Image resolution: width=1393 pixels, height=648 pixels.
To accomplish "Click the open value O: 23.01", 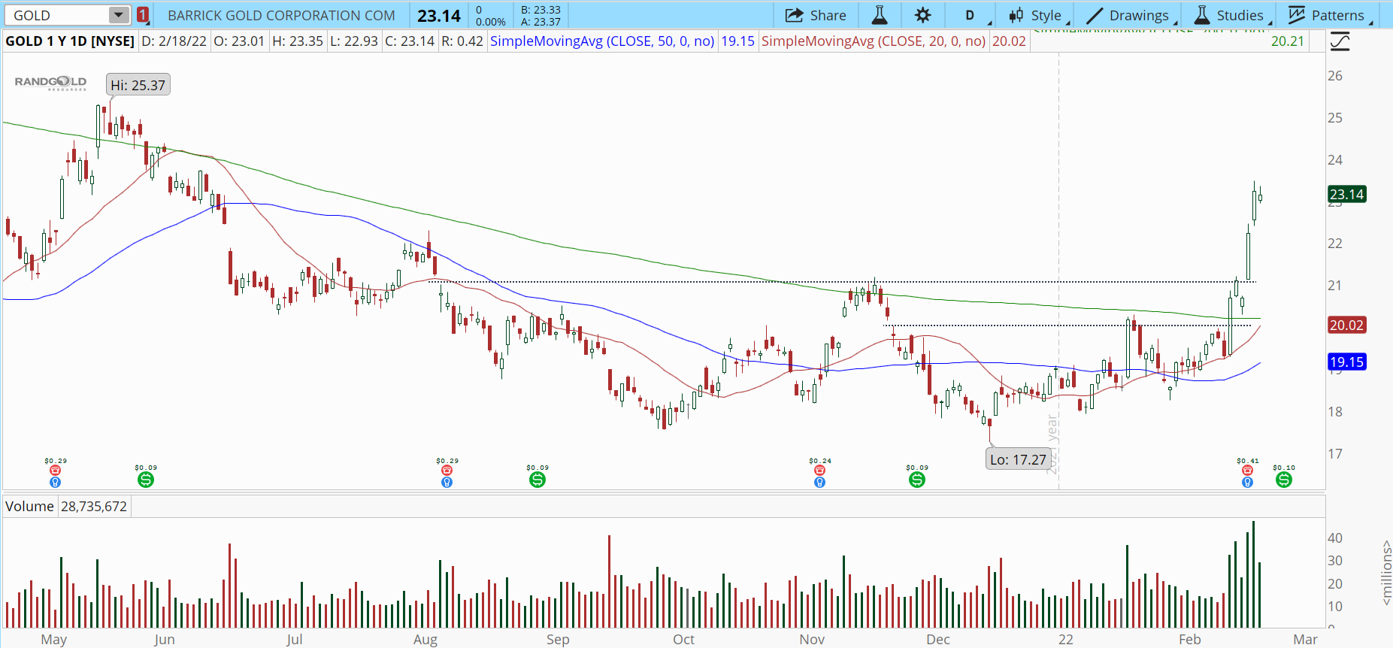I will coord(239,41).
